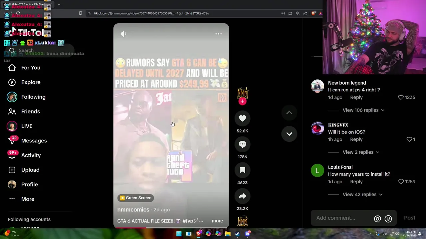Reply to KINGVFX's comment

click(x=356, y=139)
